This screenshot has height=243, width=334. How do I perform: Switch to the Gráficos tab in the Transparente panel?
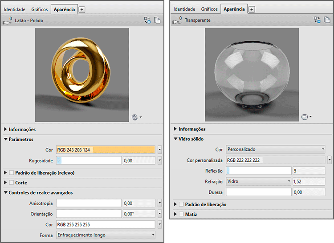click(x=209, y=9)
